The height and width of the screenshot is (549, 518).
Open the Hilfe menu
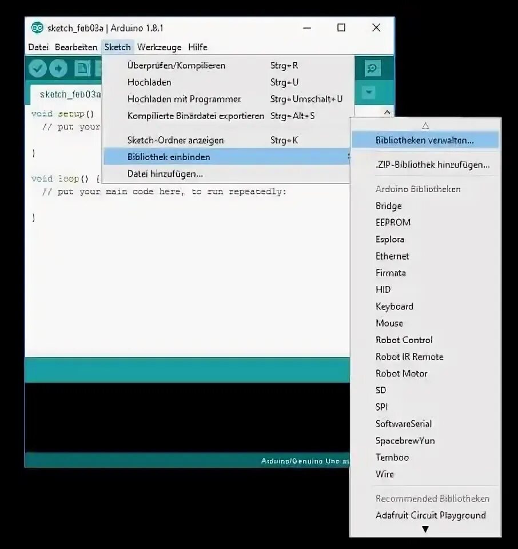pos(198,47)
